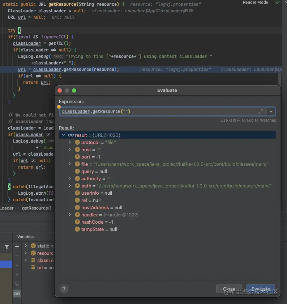Click the opening brace after try
Screen dimensions: 287x304
click(x=19, y=30)
